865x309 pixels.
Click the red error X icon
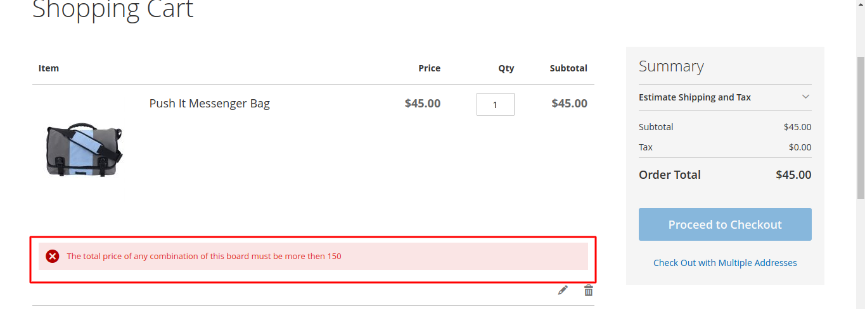click(53, 256)
